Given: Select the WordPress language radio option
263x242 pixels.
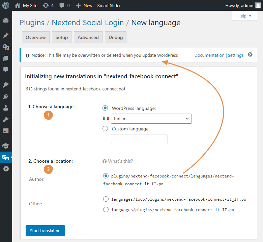Looking at the screenshot, I should pyautogui.click(x=105, y=108).
